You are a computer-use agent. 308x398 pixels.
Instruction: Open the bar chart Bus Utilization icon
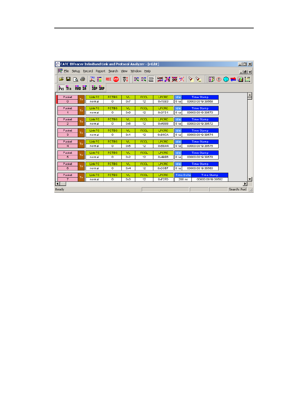[x=240, y=79]
